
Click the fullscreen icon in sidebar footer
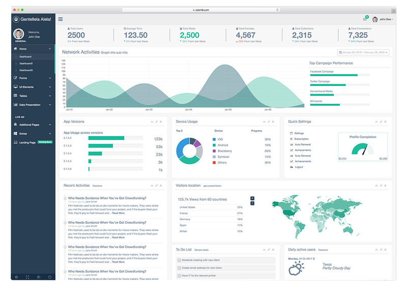[27, 277]
